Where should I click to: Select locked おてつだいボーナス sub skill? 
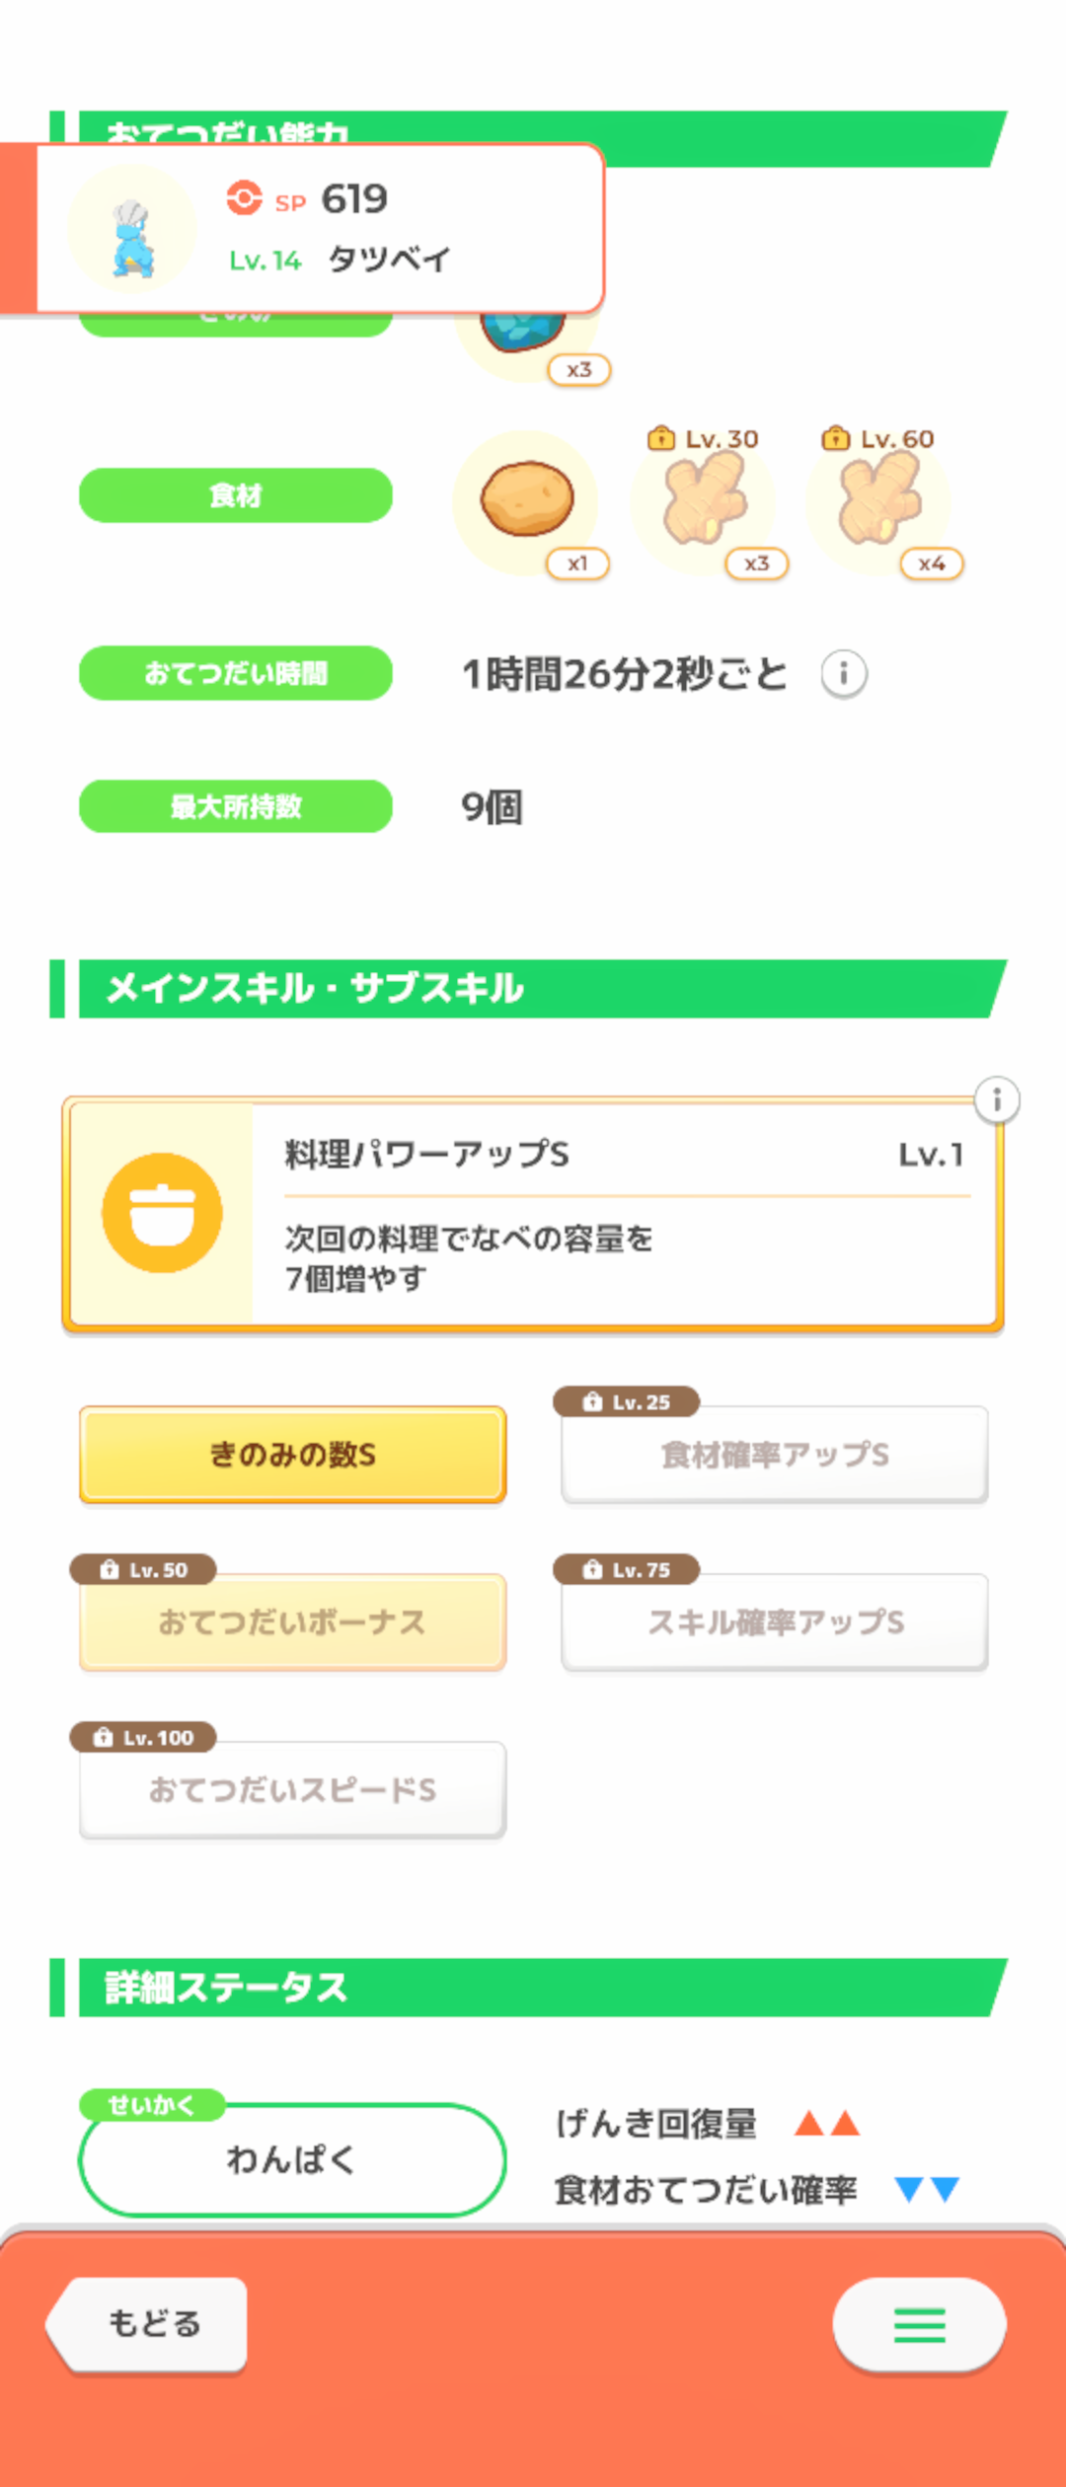[293, 1622]
